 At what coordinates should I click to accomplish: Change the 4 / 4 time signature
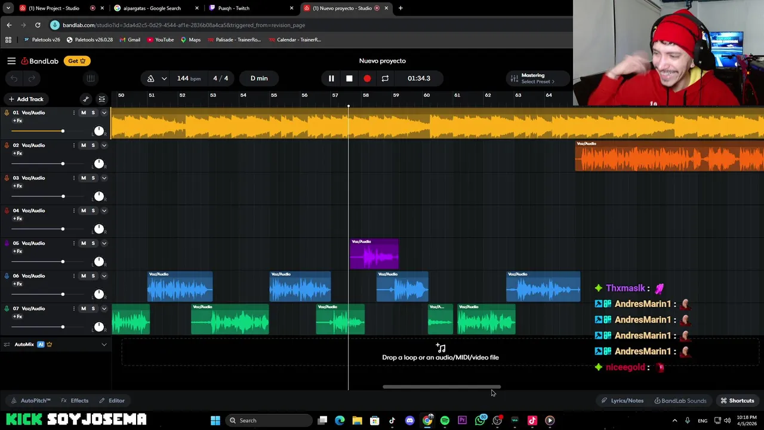[221, 78]
